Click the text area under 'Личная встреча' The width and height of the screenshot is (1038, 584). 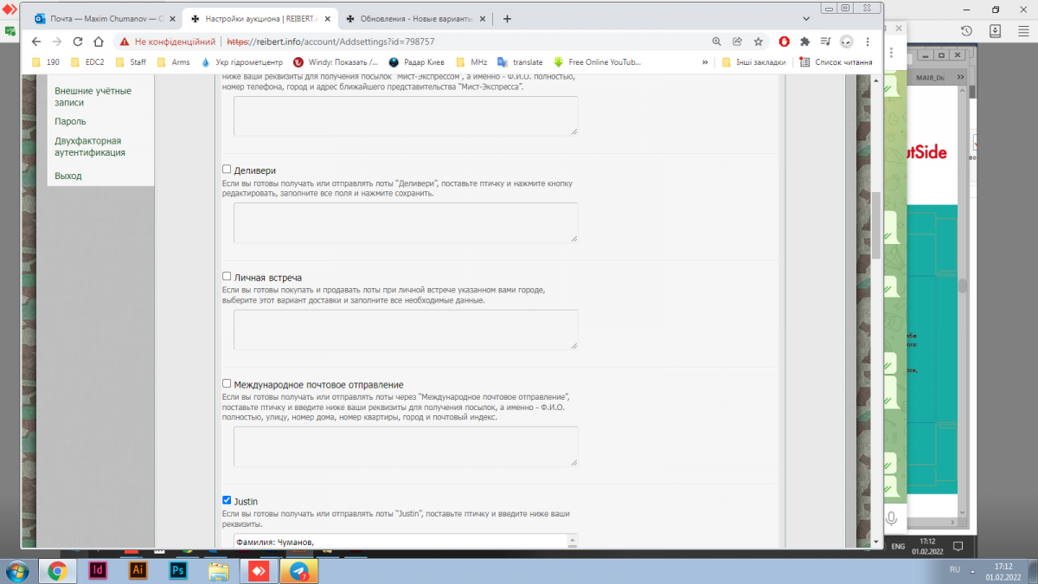406,330
